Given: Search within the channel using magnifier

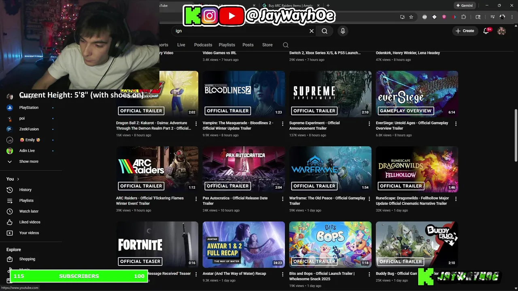Looking at the screenshot, I should tap(286, 45).
